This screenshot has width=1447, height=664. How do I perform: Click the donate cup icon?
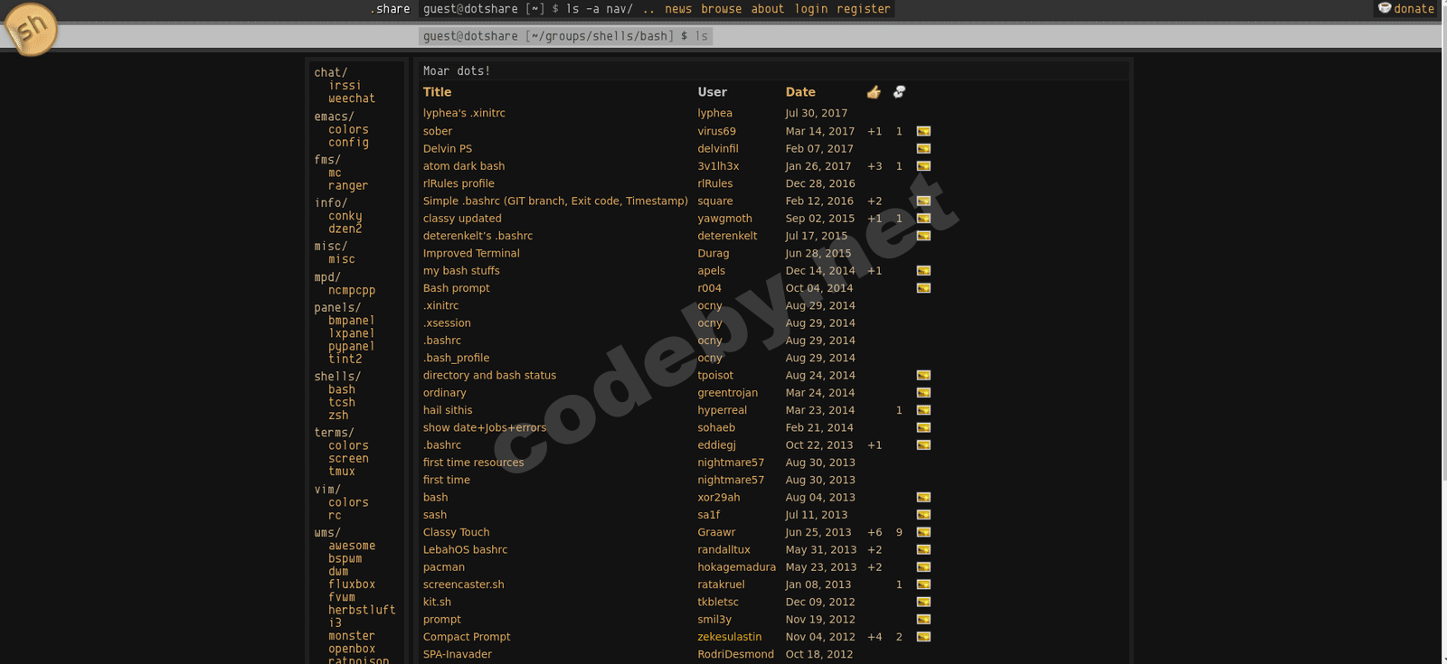click(1384, 8)
